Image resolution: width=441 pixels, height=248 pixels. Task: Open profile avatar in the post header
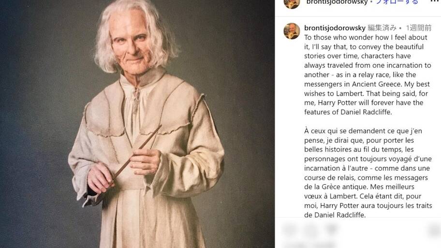tap(292, 3)
